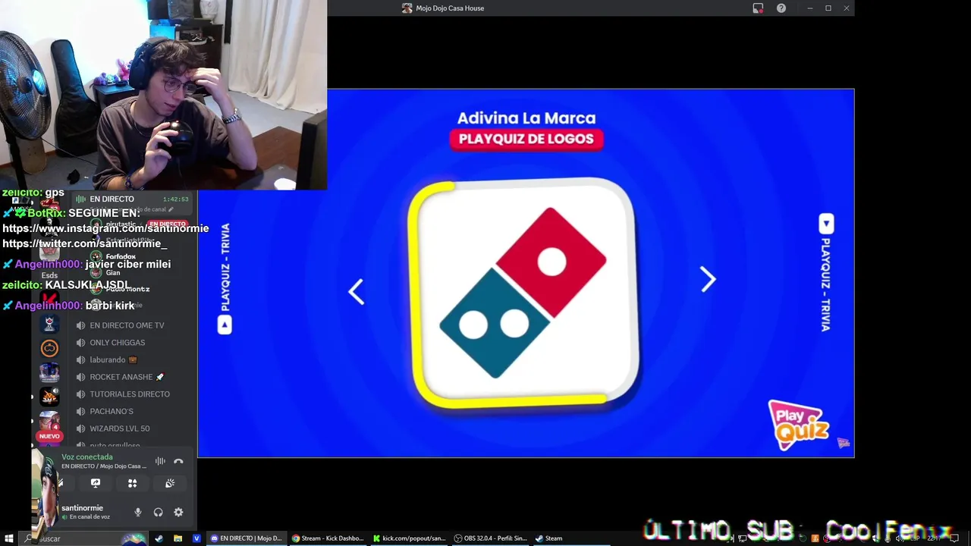Click the NUEVO unread mentions badge
The height and width of the screenshot is (546, 971).
pyautogui.click(x=49, y=437)
